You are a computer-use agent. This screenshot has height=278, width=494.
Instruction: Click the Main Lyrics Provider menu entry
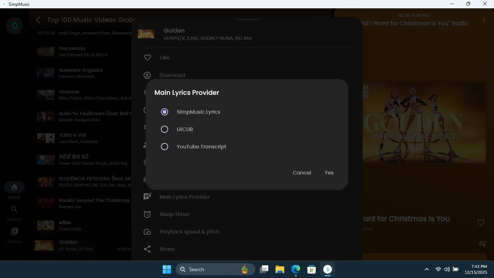[x=184, y=197]
